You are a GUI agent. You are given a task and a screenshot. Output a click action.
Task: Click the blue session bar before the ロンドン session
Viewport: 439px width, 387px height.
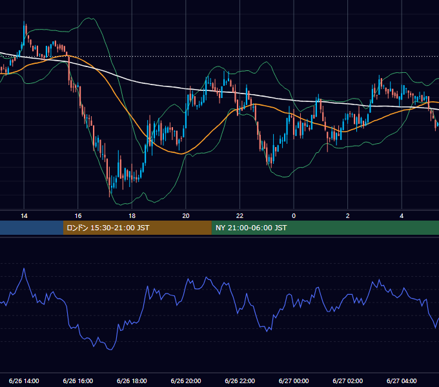tap(32, 228)
